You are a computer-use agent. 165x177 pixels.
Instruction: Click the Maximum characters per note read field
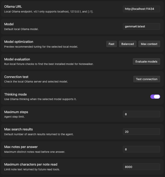coord(142,167)
